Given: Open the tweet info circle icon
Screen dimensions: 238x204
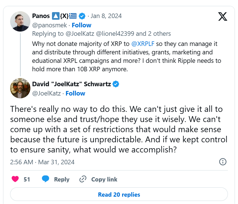Looking at the screenshot, I should click(x=223, y=162).
